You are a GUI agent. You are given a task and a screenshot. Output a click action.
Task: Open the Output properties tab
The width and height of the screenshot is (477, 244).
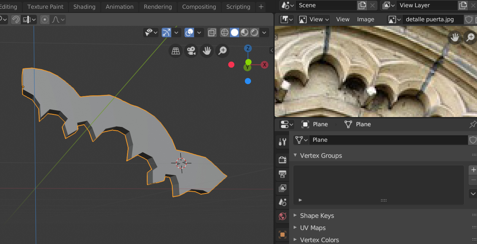[282, 174]
